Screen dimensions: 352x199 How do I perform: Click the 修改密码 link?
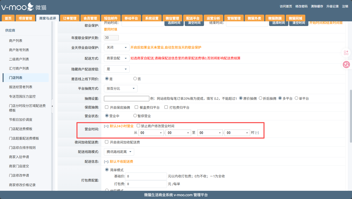pyautogui.click(x=301, y=6)
